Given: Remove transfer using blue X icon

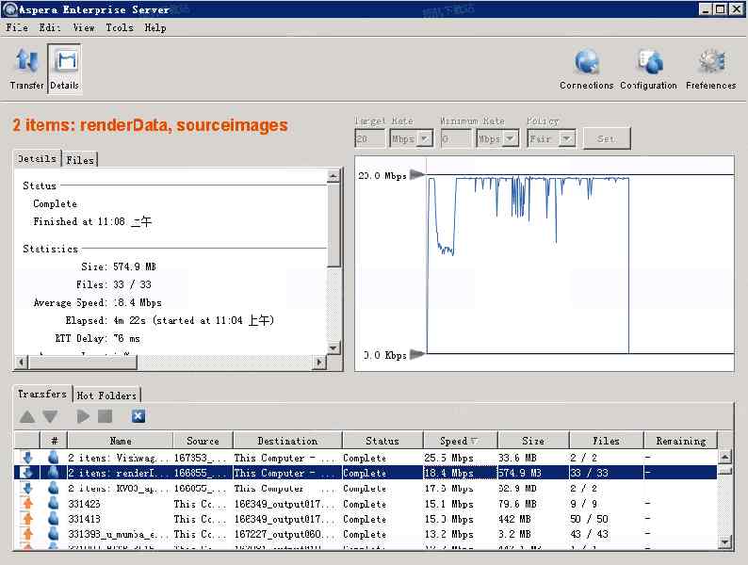Looking at the screenshot, I should point(138,416).
